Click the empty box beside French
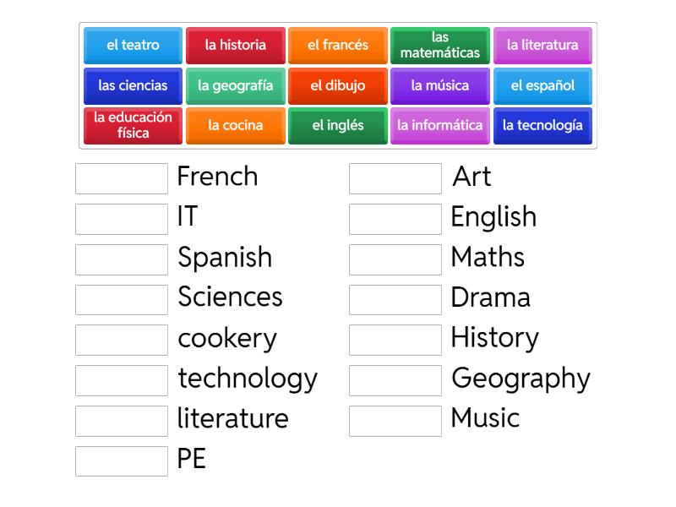Viewport: 676px width, 507px height. pyautogui.click(x=122, y=178)
